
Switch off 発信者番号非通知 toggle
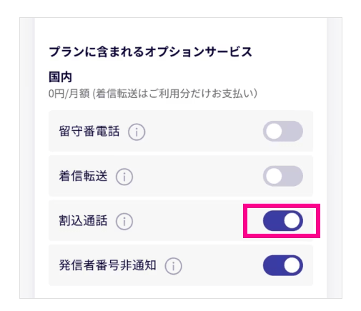click(283, 265)
